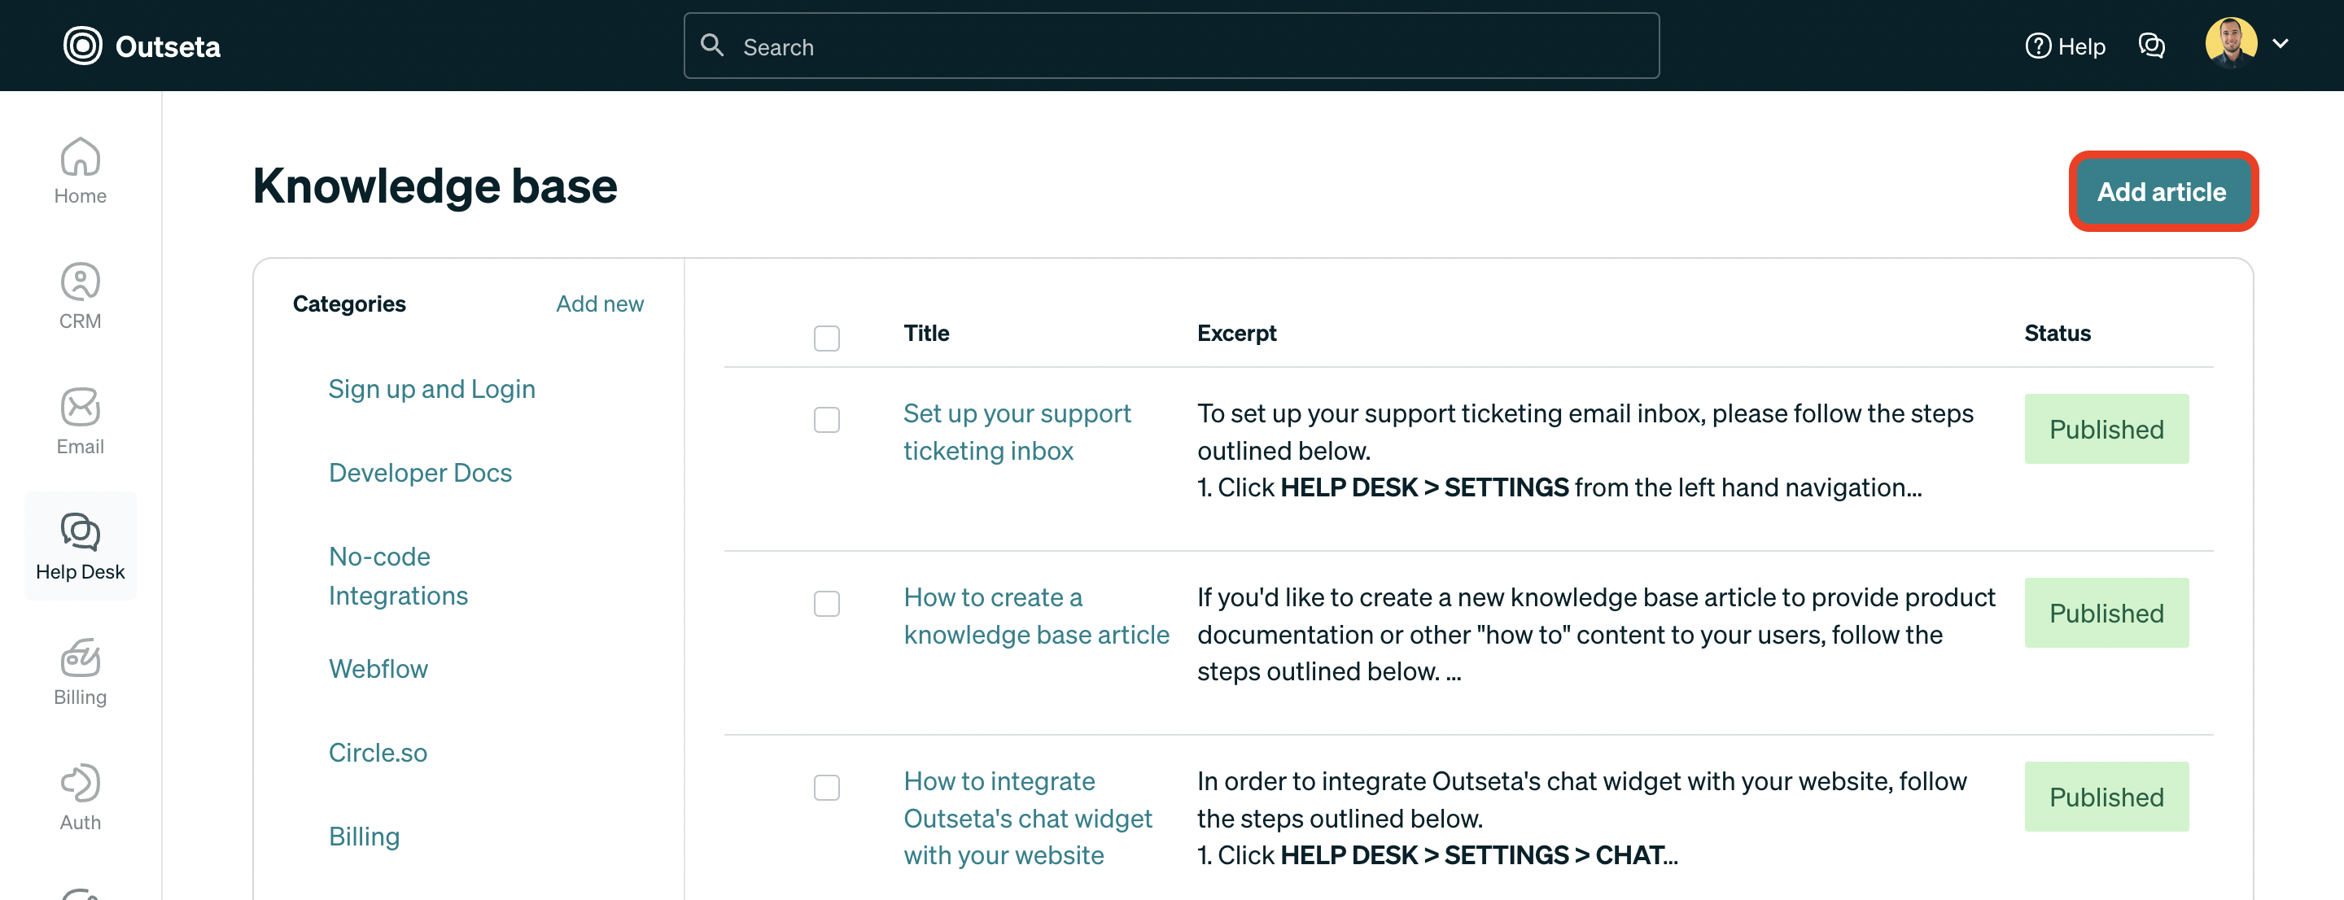Select the CRM icon in the sidebar
2344x900 pixels.
pos(80,293)
